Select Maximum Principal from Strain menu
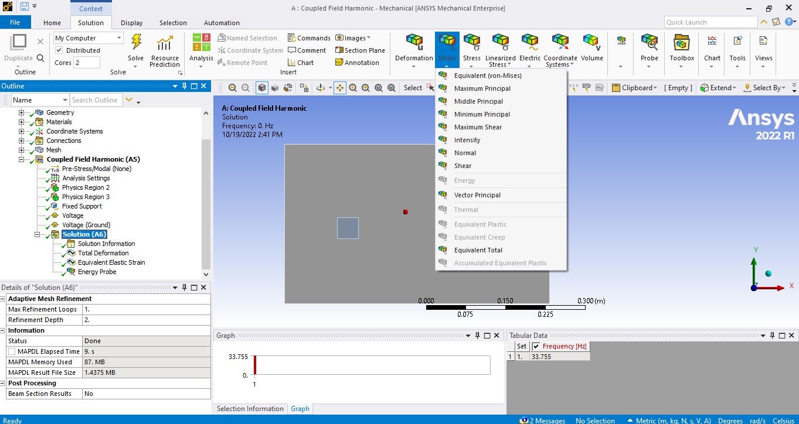The image size is (799, 424). [x=482, y=88]
